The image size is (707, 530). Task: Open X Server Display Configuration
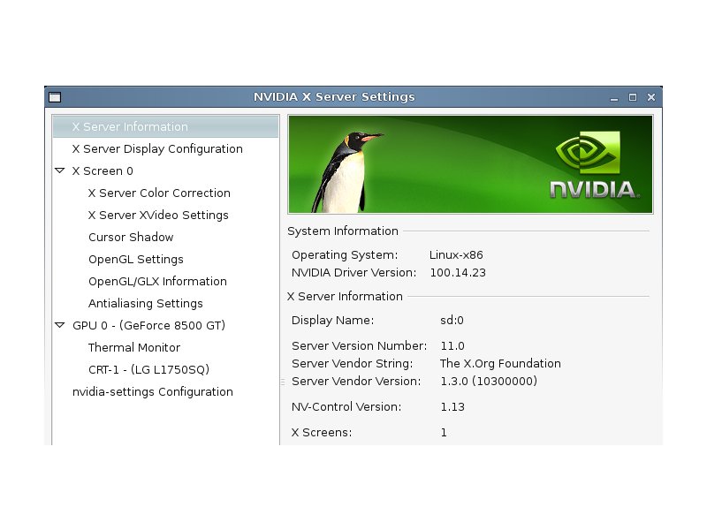click(157, 148)
